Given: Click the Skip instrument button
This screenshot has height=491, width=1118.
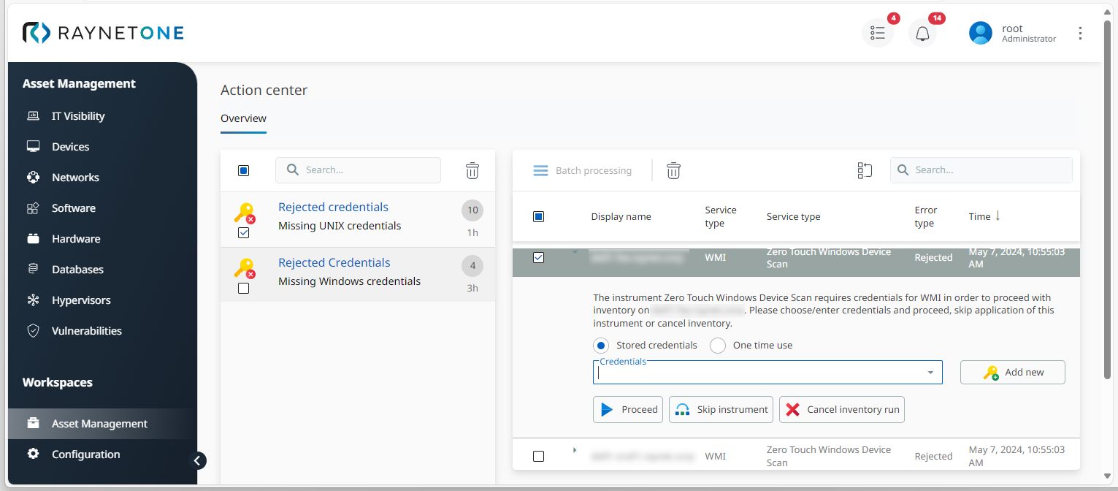Looking at the screenshot, I should [x=721, y=410].
